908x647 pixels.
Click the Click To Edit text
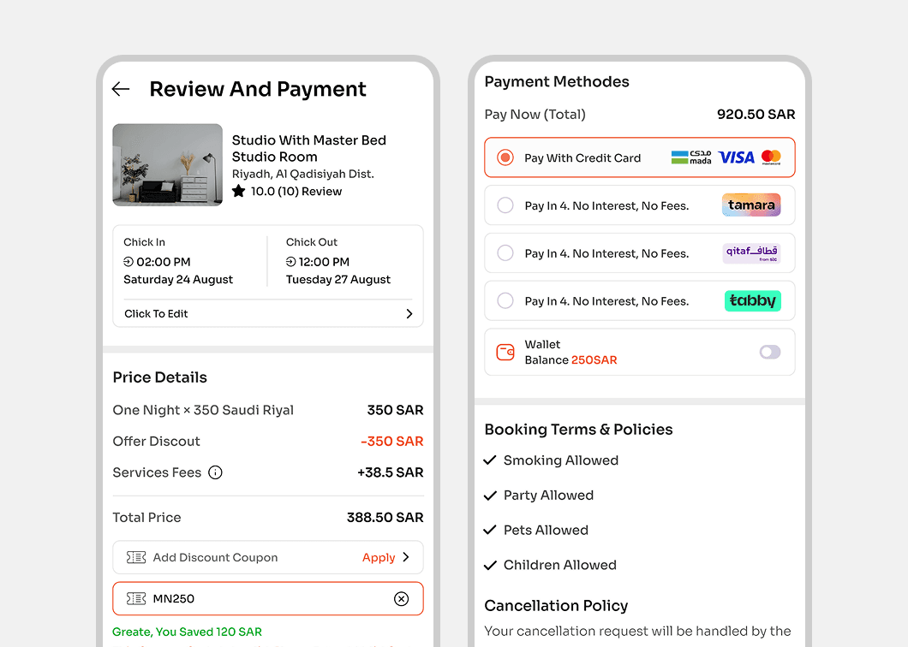[x=156, y=314]
